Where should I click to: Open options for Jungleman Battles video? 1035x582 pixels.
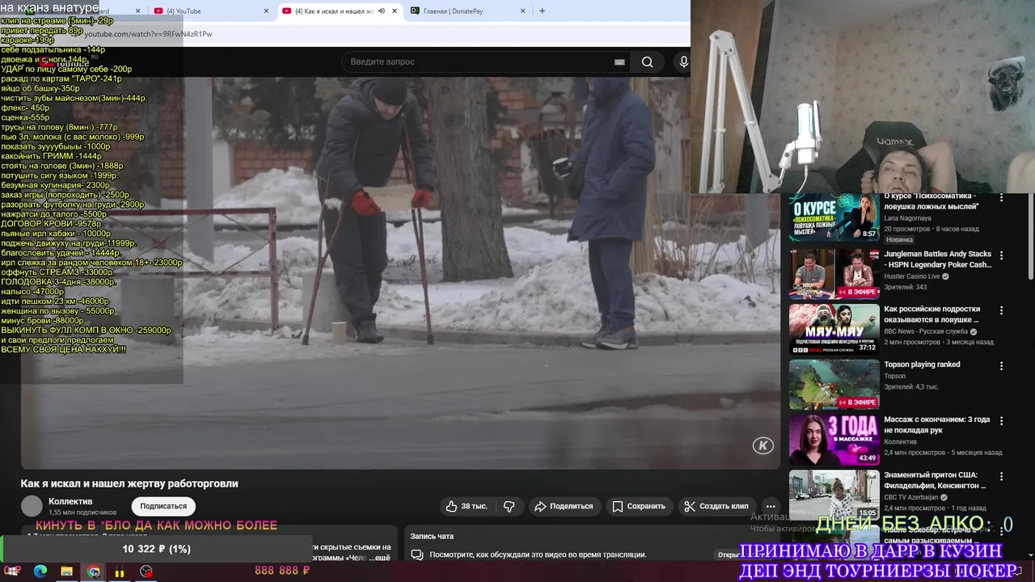pos(1001,255)
